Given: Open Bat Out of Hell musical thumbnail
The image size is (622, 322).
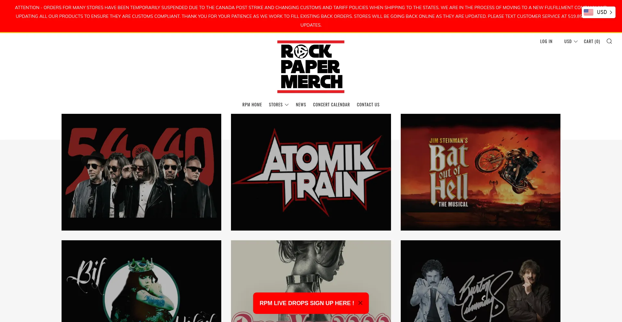Looking at the screenshot, I should (x=480, y=172).
